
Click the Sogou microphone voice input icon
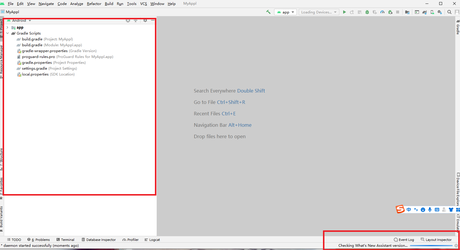[x=430, y=210]
